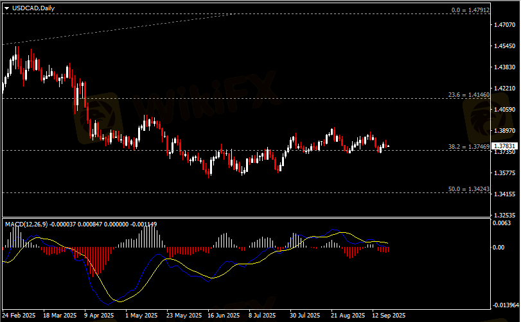Click the 24 Feb 2025 date label
This screenshot has width=521, height=322.
[x=19, y=316]
